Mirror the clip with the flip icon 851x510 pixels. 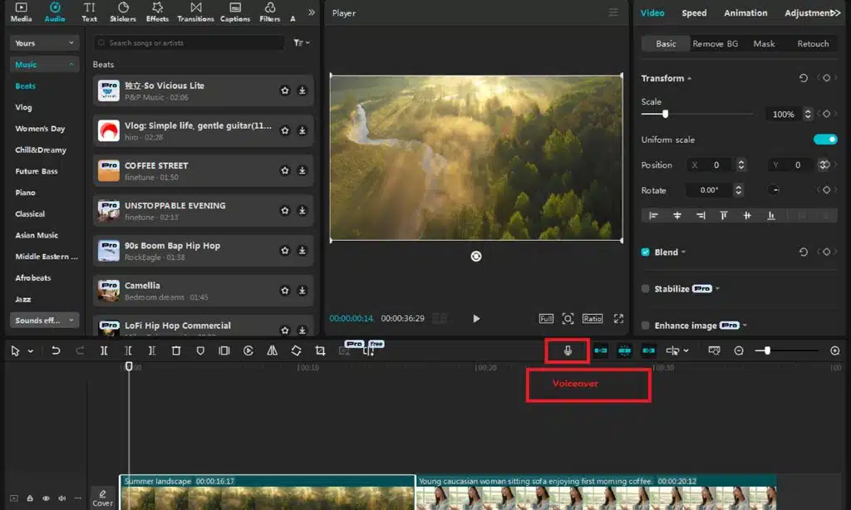click(x=272, y=350)
